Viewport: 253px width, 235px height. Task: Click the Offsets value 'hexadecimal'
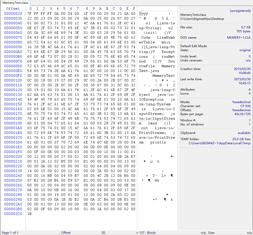[241, 110]
